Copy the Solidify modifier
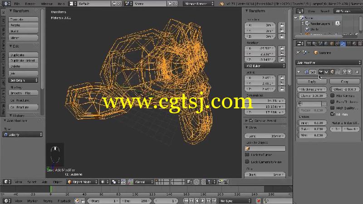Viewport: 363px width, 204px height. (x=345, y=82)
